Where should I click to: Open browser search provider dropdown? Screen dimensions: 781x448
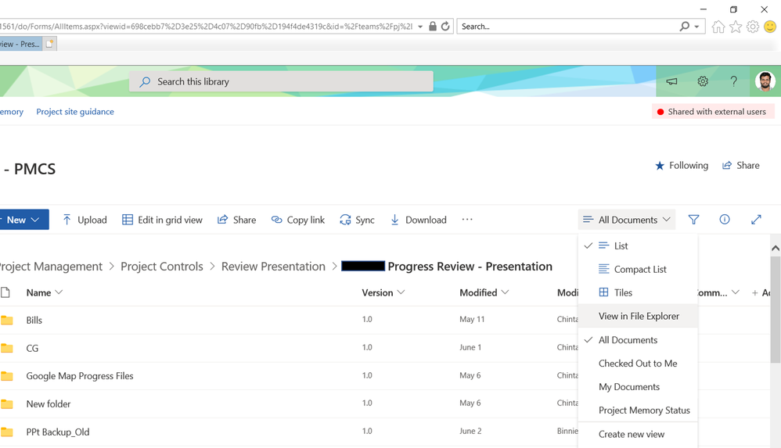pyautogui.click(x=696, y=27)
